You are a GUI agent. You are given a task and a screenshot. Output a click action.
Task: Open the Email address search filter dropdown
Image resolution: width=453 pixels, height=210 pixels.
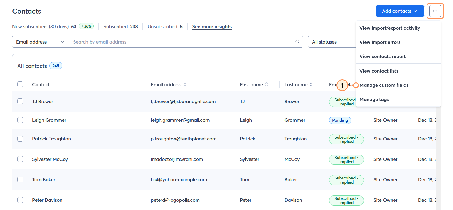40,42
